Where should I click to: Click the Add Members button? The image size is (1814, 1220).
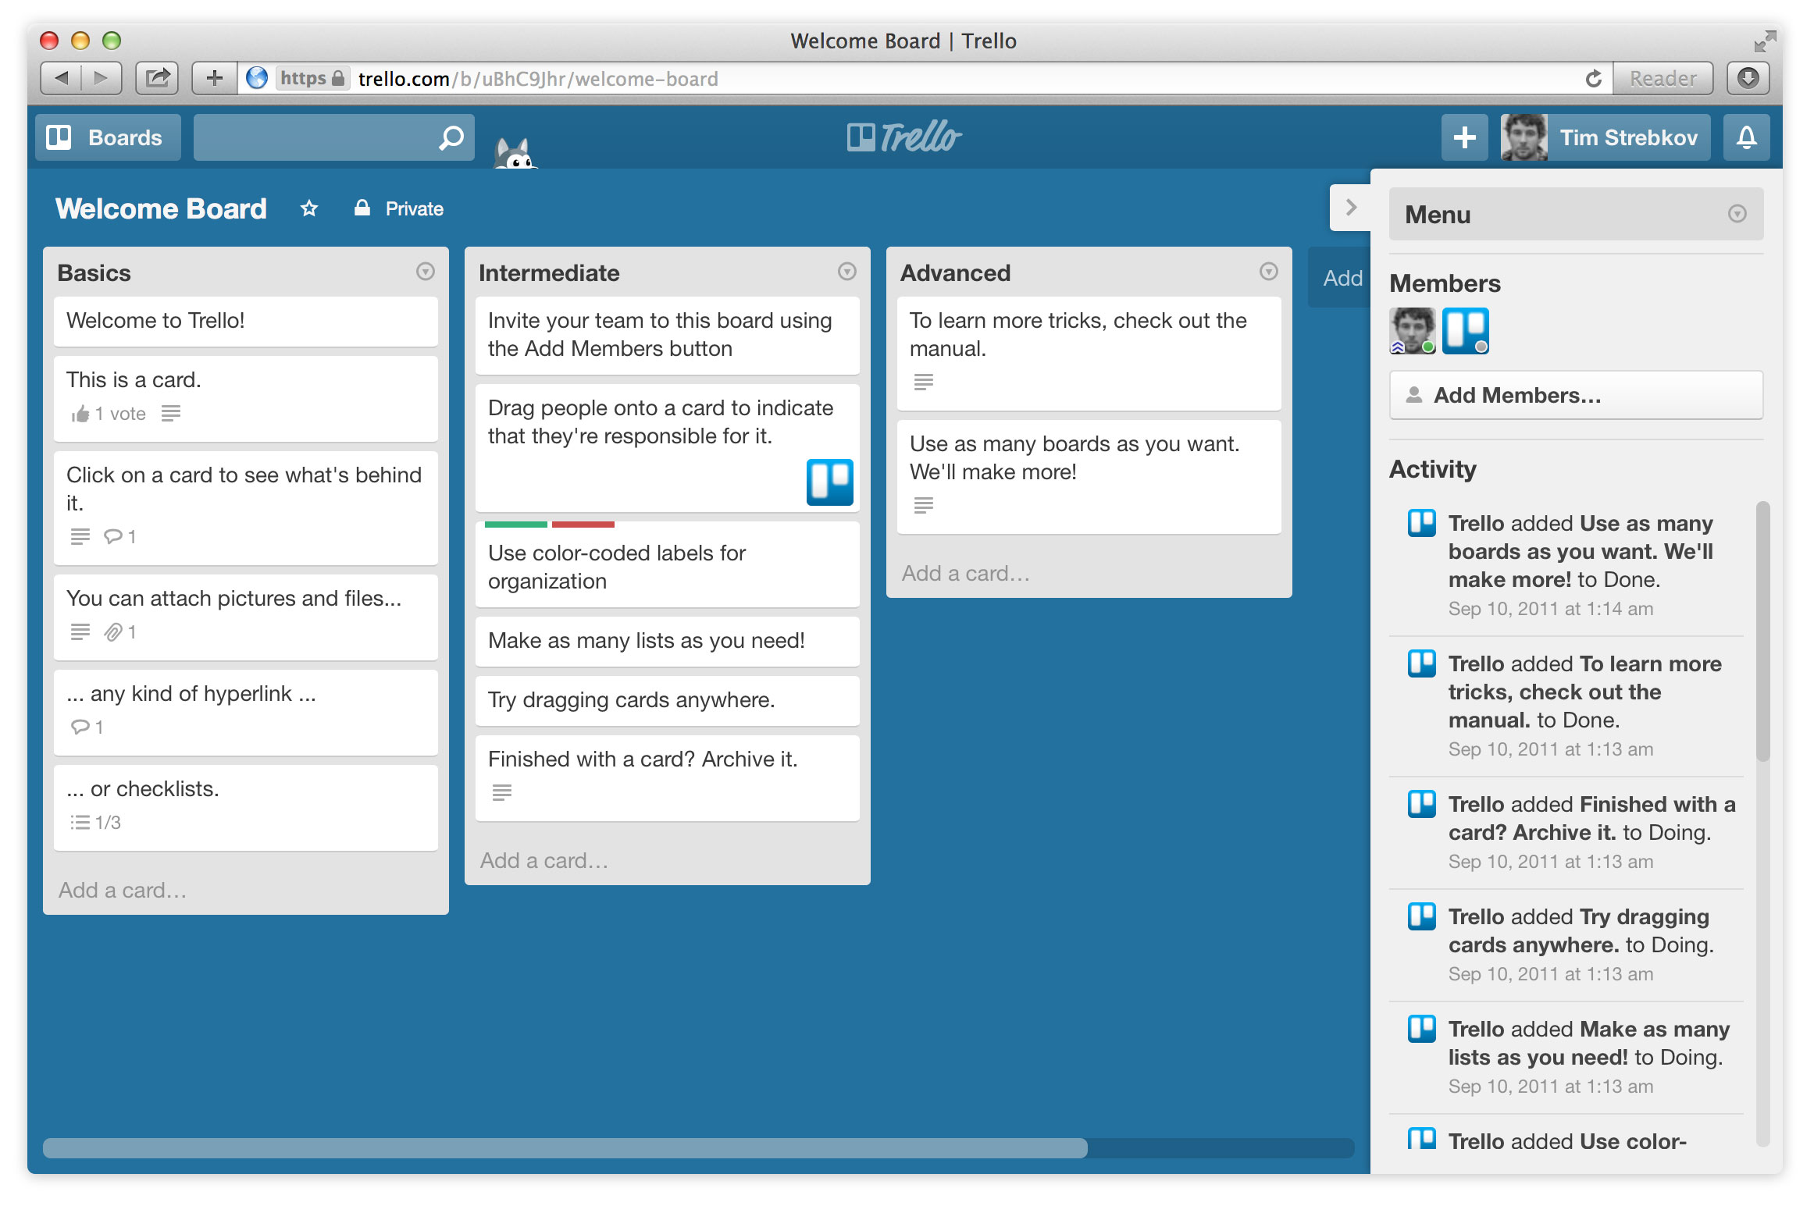pyautogui.click(x=1575, y=395)
